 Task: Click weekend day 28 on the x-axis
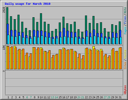(109, 97)
